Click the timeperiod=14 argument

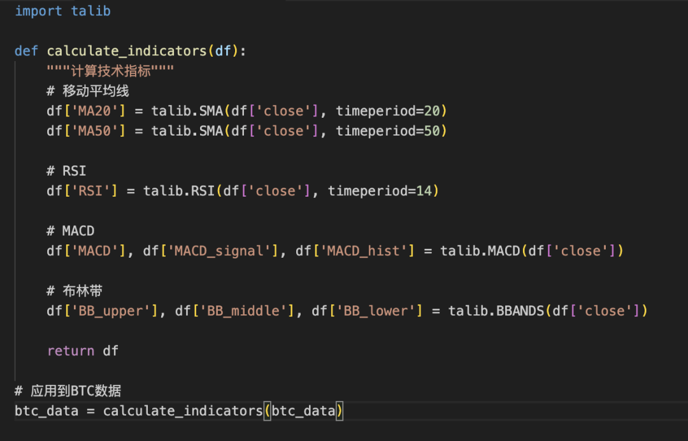380,191
